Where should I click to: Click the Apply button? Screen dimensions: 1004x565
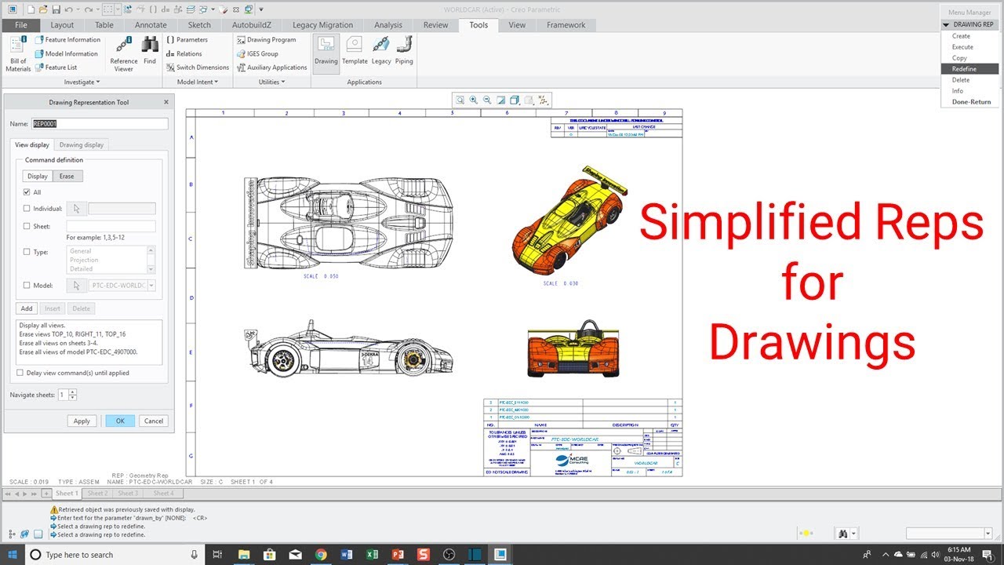pyautogui.click(x=82, y=421)
